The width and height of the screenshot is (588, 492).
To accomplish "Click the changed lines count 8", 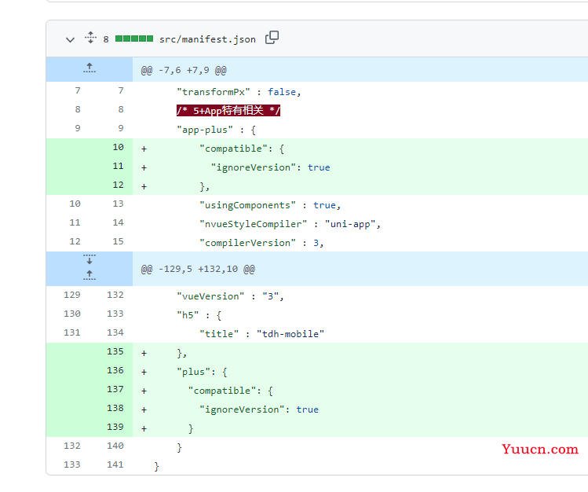I will coord(106,39).
